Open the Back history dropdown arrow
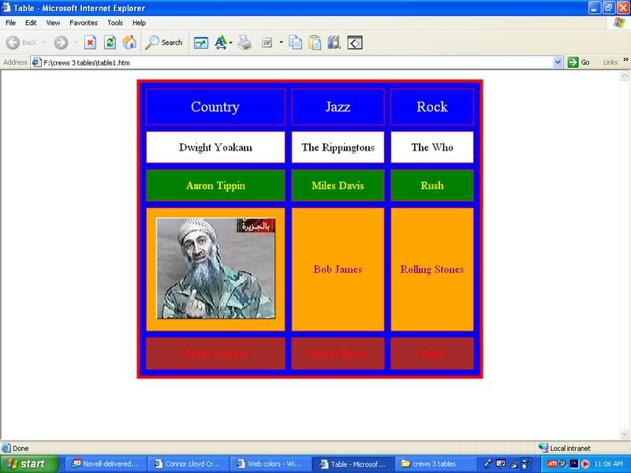The width and height of the screenshot is (631, 473). point(44,43)
